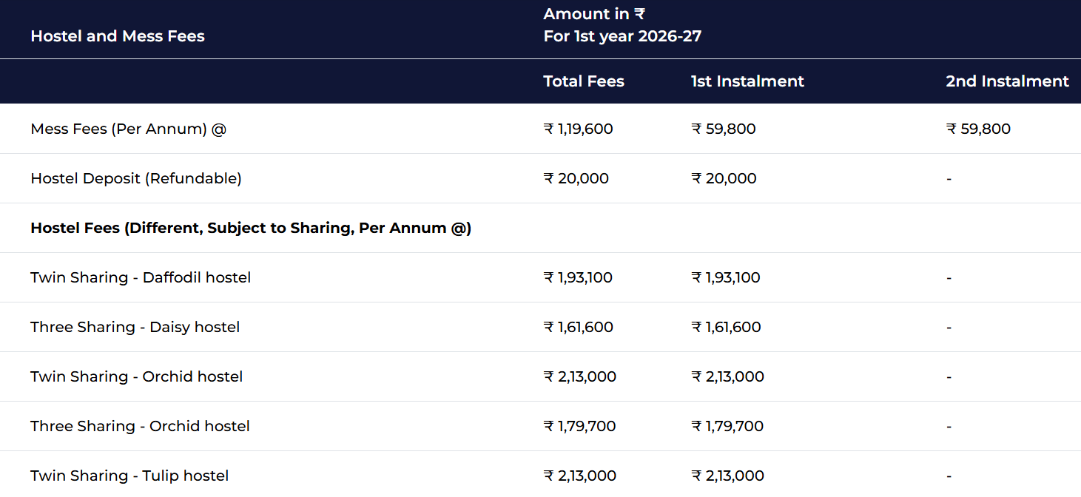The width and height of the screenshot is (1081, 497).
Task: Click "Amount in ₹" header text
Action: click(x=594, y=14)
